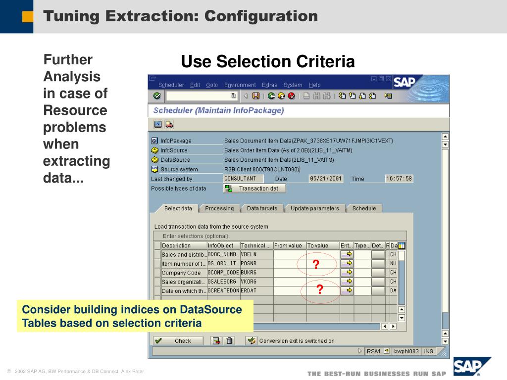Click the Previous Page icon

tap(352, 96)
